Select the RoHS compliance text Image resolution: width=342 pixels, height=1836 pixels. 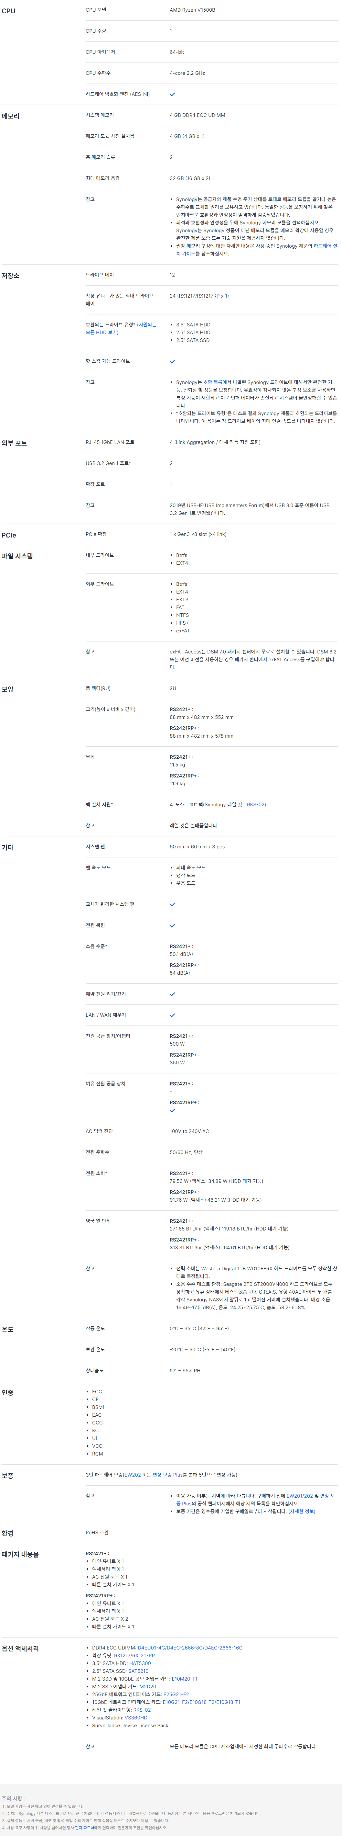(x=97, y=1532)
